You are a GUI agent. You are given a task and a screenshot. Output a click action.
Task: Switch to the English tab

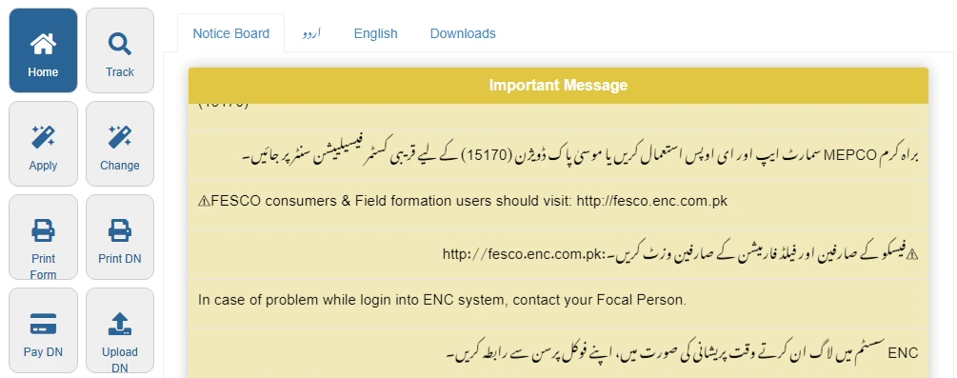(375, 33)
